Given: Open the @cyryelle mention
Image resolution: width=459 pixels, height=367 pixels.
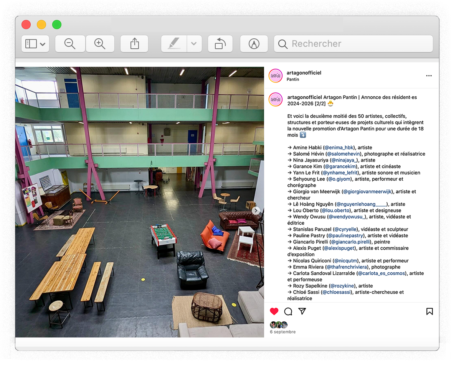Looking at the screenshot, I should tap(345, 229).
